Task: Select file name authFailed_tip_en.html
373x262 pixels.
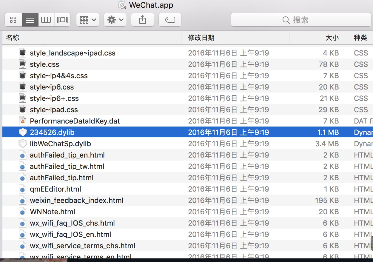Action: [67, 155]
